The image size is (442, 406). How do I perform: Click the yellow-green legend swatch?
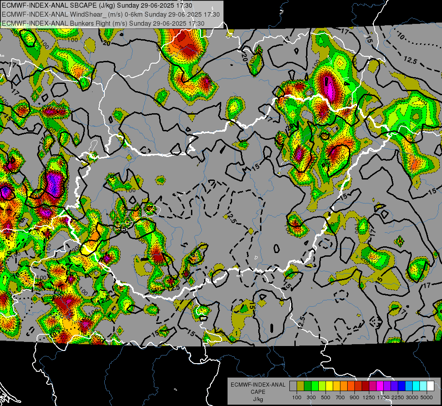click(x=322, y=386)
